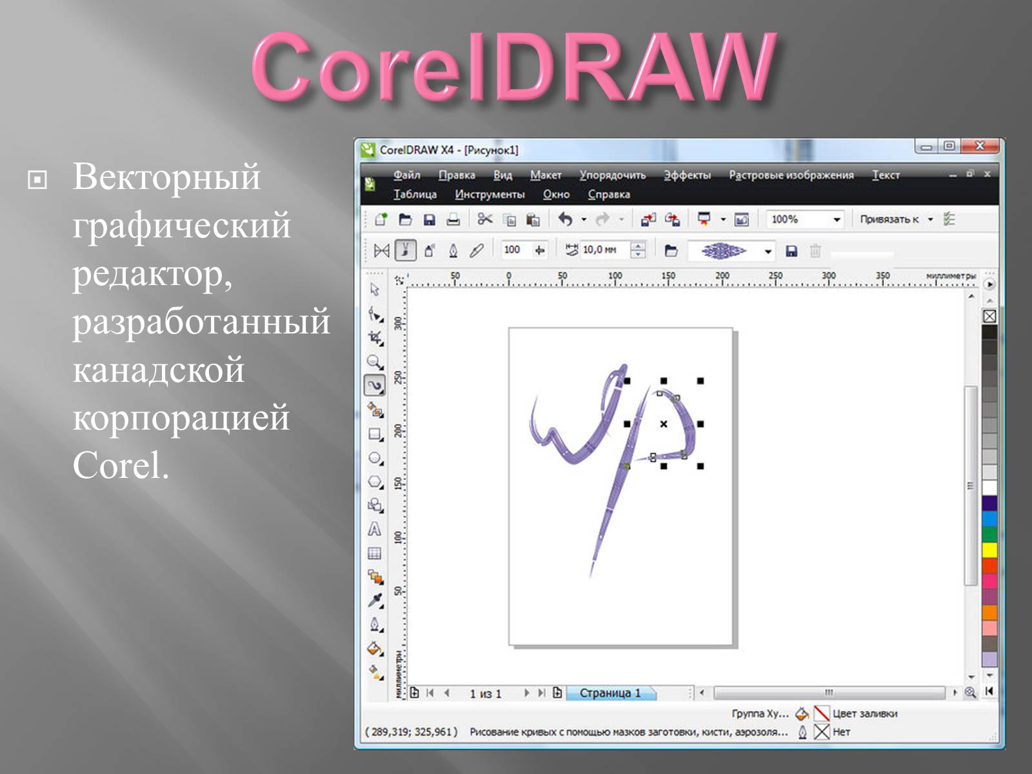Open the application launcher dropdown arrow
Viewport: 1032px width, 774px height.
pos(723,220)
